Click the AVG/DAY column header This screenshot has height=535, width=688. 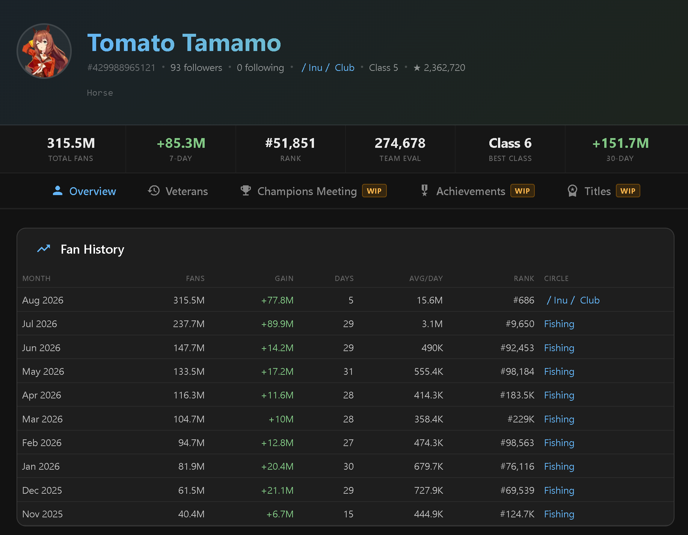(x=426, y=278)
